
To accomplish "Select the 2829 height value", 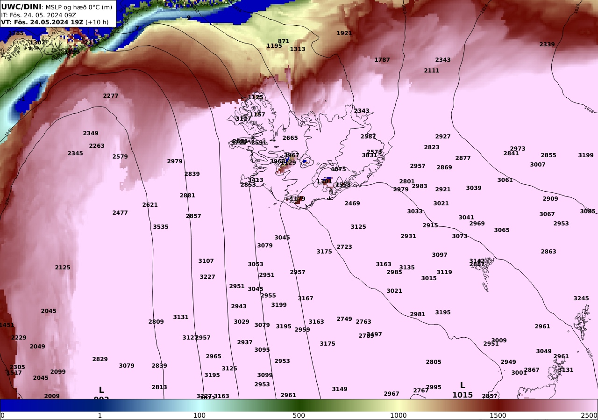I will 100,359.
